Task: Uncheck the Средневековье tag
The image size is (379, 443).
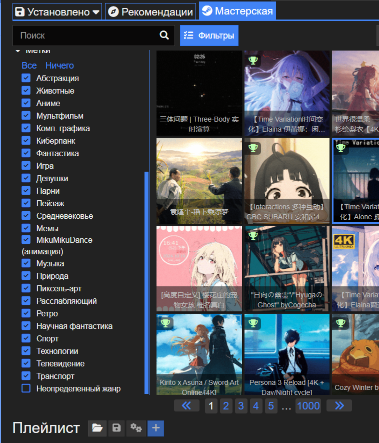Action: click(x=26, y=216)
